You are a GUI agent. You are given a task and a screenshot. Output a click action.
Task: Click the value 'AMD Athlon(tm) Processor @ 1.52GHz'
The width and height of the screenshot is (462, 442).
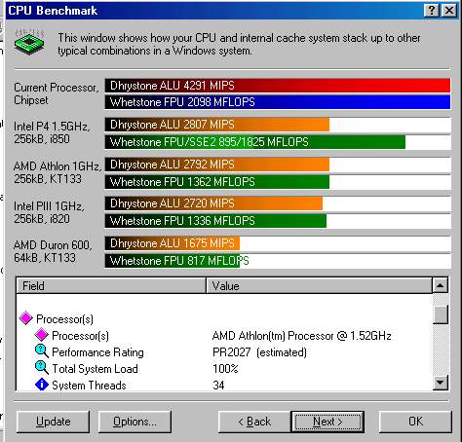[301, 336]
